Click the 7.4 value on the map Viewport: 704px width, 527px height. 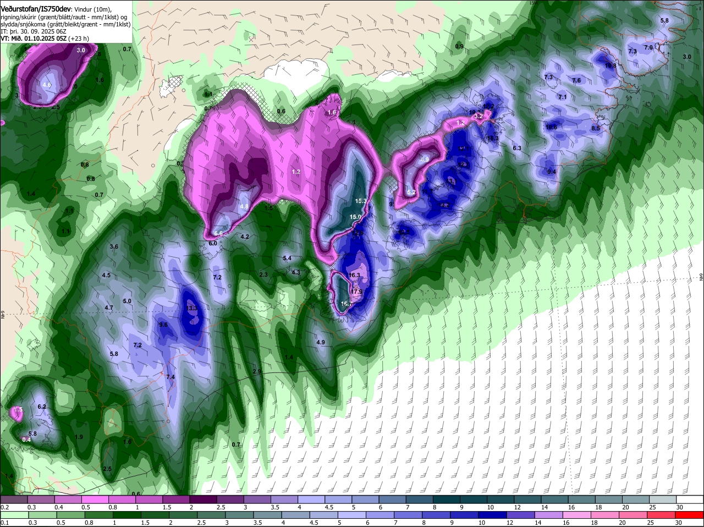170,377
